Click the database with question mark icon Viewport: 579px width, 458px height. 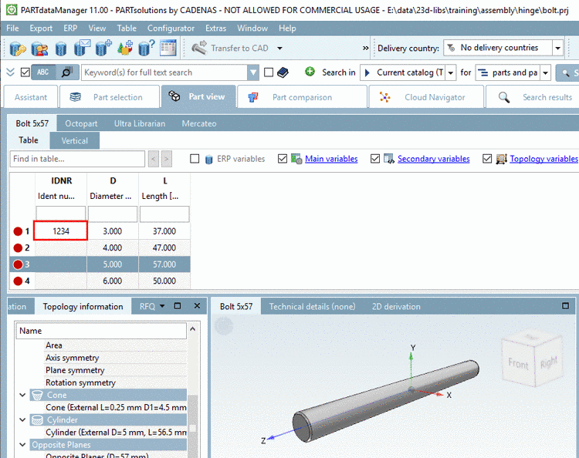point(146,48)
